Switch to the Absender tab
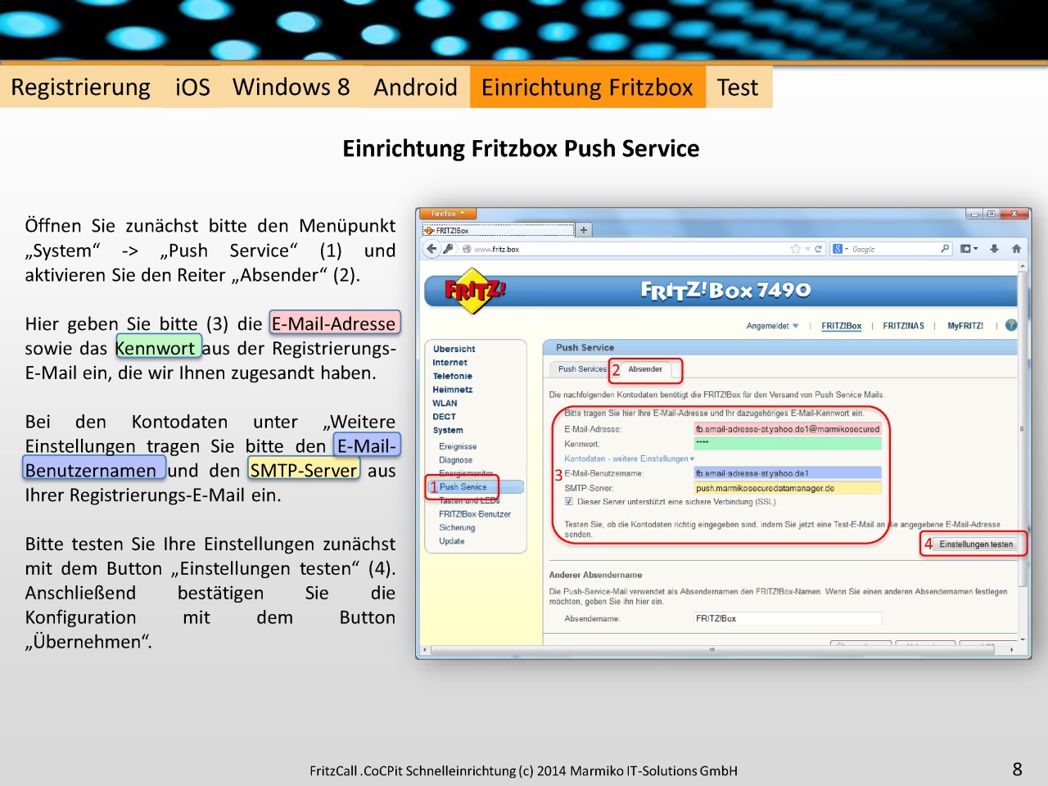The image size is (1048, 786). (645, 369)
